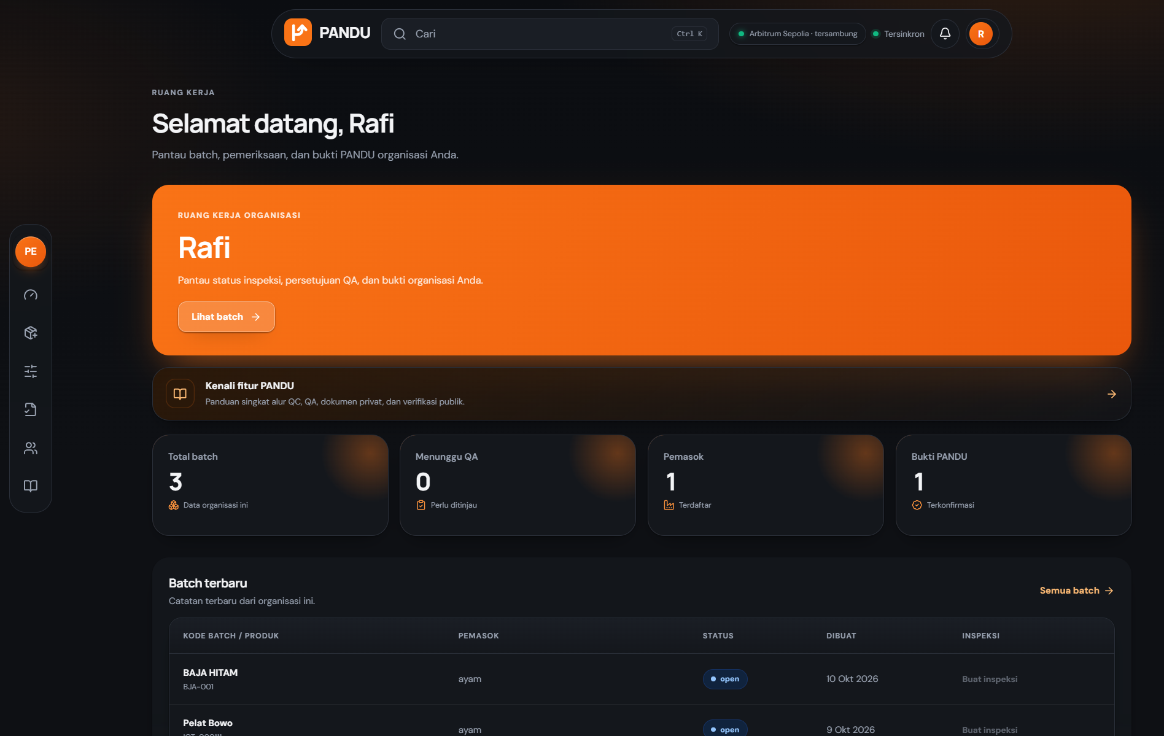Click the Kenali fitur PANDU title
This screenshot has width=1164, height=736.
(x=249, y=385)
